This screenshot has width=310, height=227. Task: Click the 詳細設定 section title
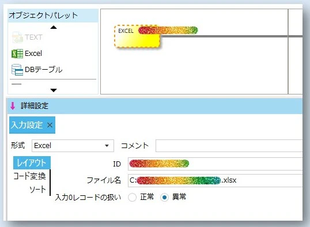[35, 105]
